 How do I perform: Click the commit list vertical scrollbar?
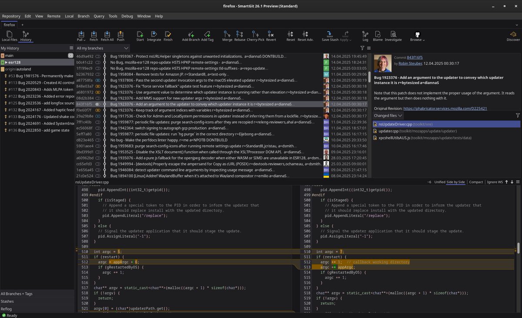point(369,76)
